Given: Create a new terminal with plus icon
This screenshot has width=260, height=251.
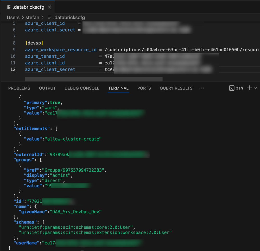Looking at the screenshot, I should point(249,88).
